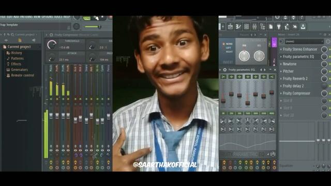Click the PAN knob in Stereo Enhancer
Viewport: 331px width, 186px height.
click(x=244, y=56)
